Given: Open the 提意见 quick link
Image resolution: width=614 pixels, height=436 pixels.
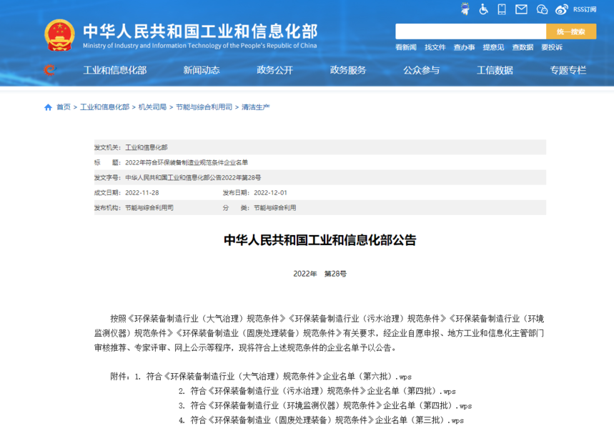Looking at the screenshot, I should (x=493, y=47).
